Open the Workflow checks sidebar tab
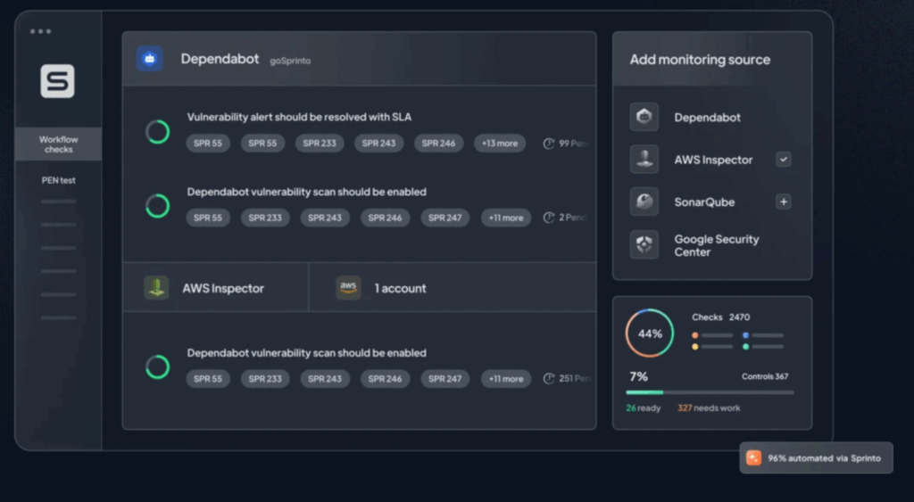Screen dimensions: 914x502 point(59,144)
